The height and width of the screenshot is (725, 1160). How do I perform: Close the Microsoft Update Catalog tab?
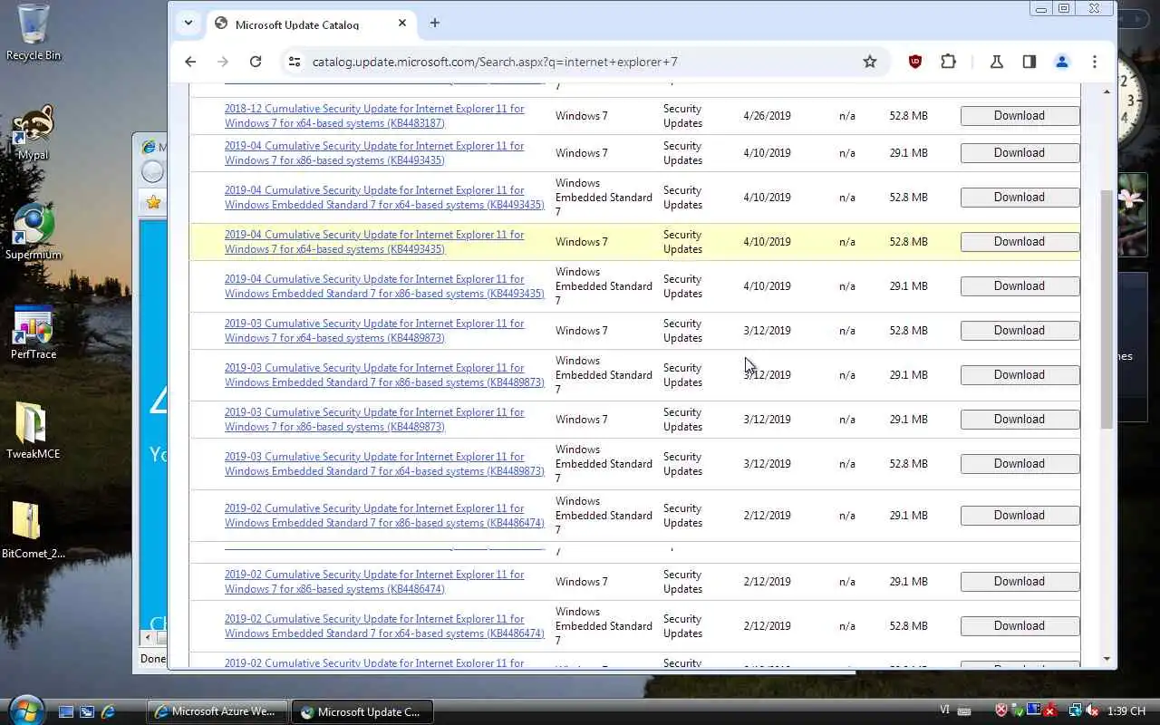pos(402,24)
